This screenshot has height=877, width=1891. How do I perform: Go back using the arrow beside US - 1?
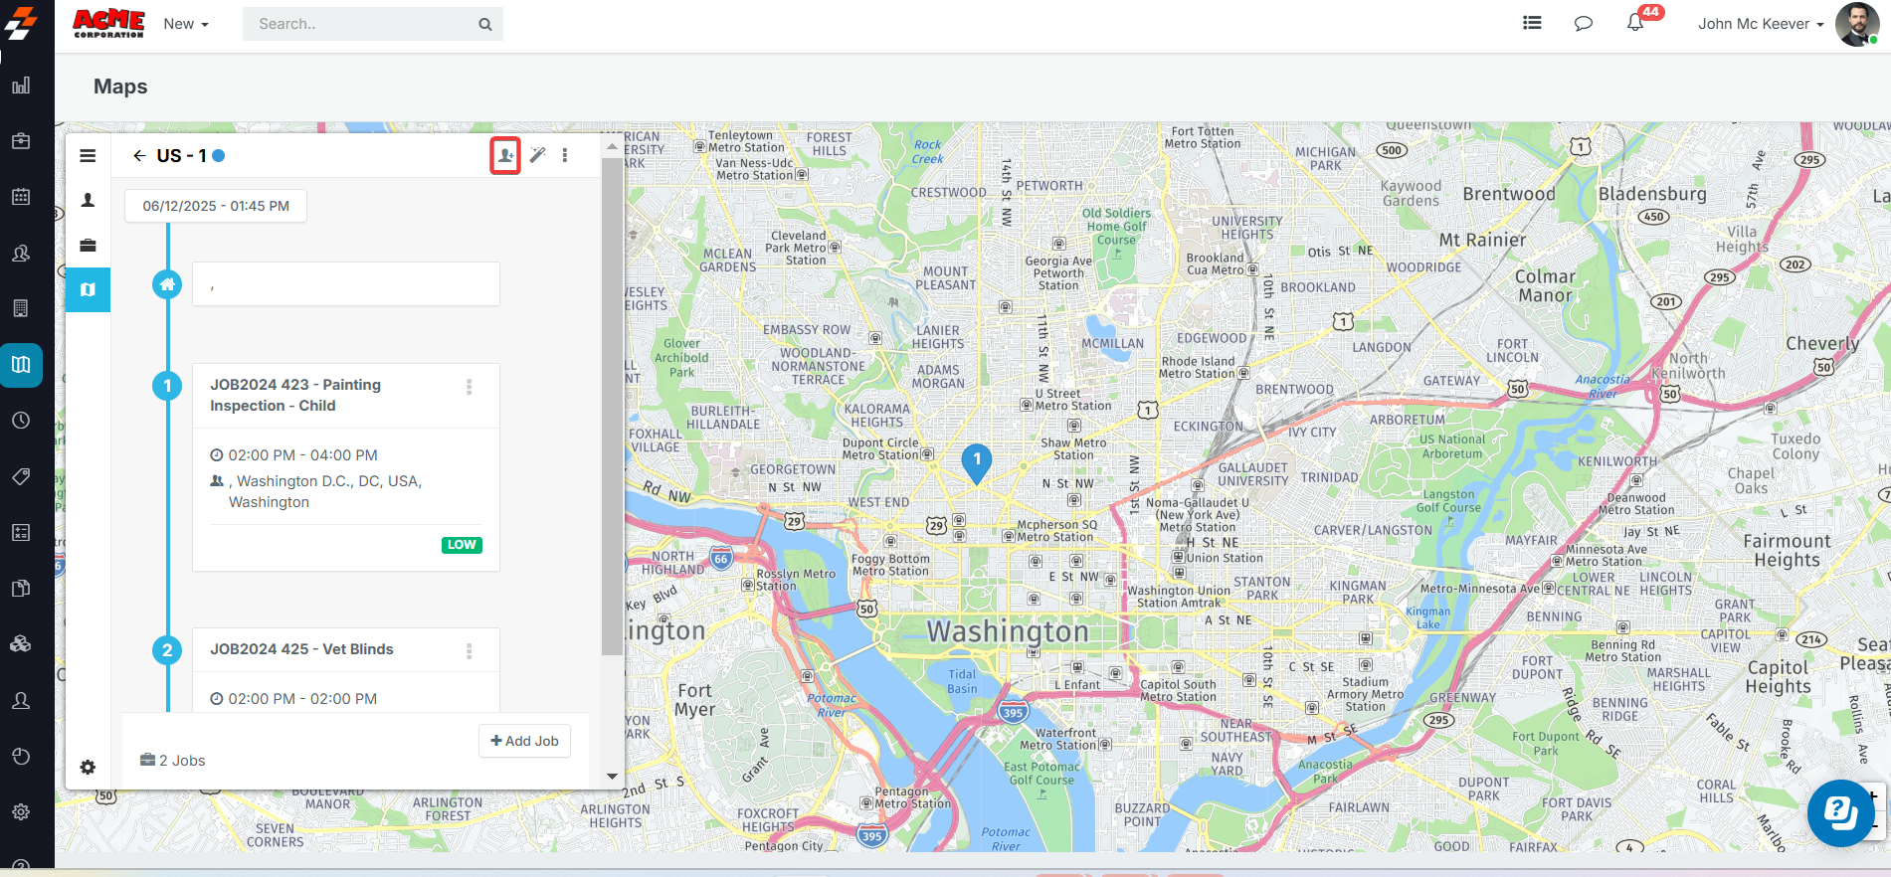click(x=139, y=156)
